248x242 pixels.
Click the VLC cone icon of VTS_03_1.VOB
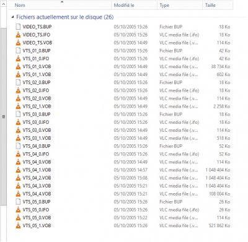(x=18, y=138)
